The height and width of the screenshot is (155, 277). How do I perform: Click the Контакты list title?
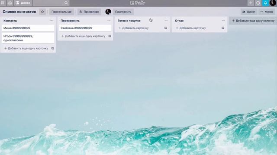(10, 21)
